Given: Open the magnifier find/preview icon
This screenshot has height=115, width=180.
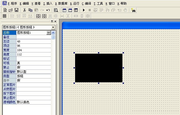Looking at the screenshot, I should 56,10.
